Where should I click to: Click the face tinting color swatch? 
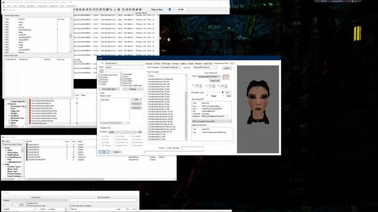226,77
